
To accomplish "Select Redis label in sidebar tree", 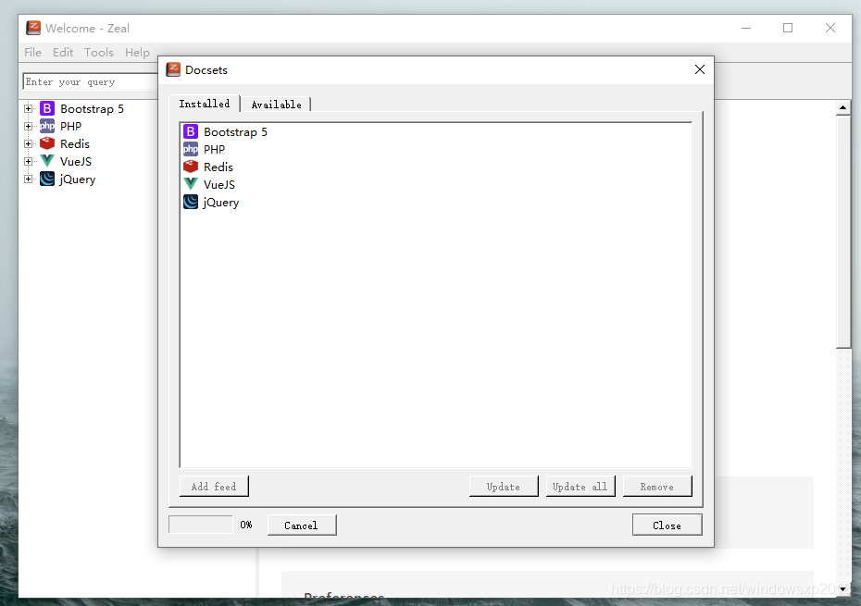I will [75, 143].
